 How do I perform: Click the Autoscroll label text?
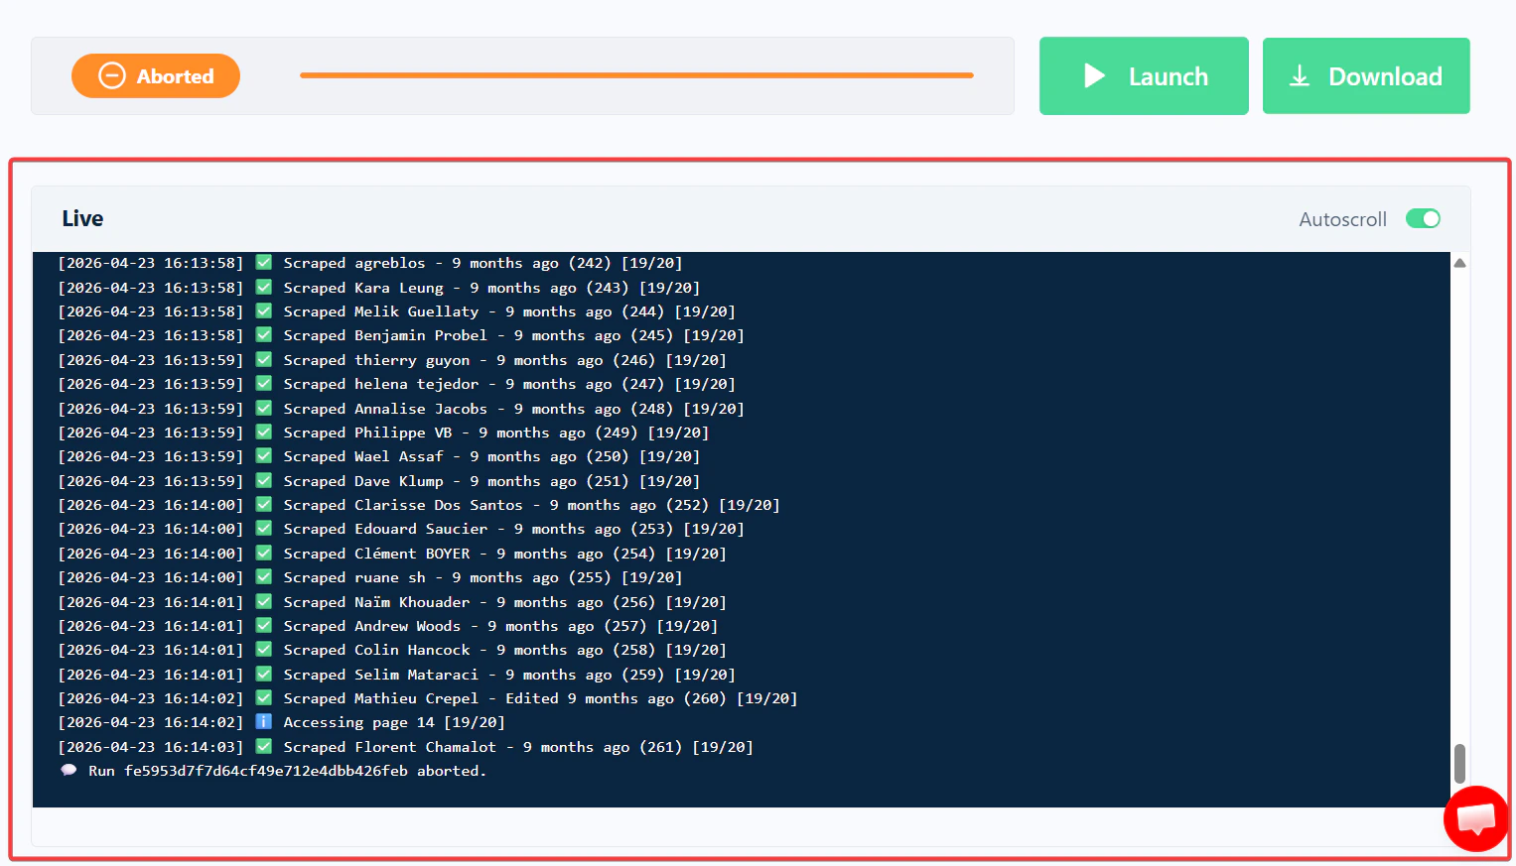click(x=1342, y=219)
